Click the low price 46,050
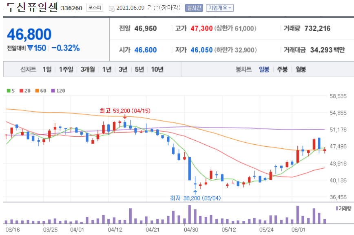Viewport: 354px width, 235px height. click(201, 50)
